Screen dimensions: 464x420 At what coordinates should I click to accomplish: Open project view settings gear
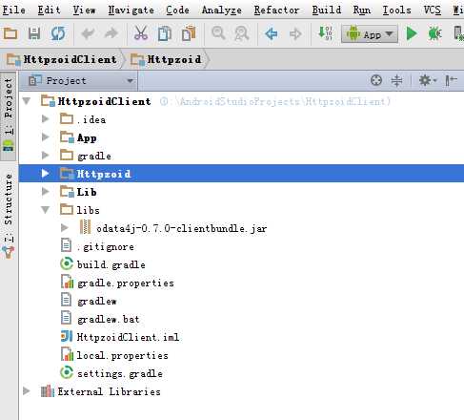[x=427, y=80]
